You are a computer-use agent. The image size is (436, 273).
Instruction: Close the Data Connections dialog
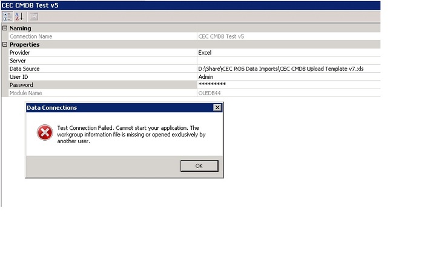[217, 108]
